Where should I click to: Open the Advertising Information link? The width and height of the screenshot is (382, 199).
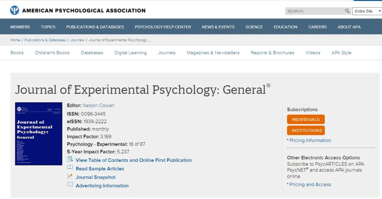102,186
